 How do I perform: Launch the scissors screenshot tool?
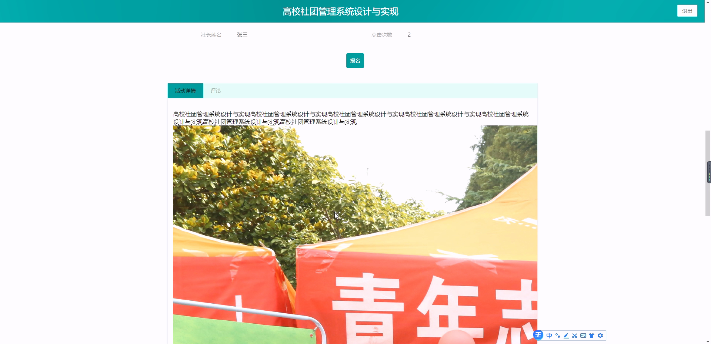pyautogui.click(x=575, y=335)
